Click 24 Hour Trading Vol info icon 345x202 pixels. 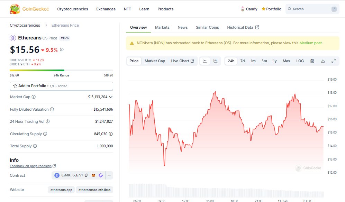pyautogui.click(x=47, y=121)
